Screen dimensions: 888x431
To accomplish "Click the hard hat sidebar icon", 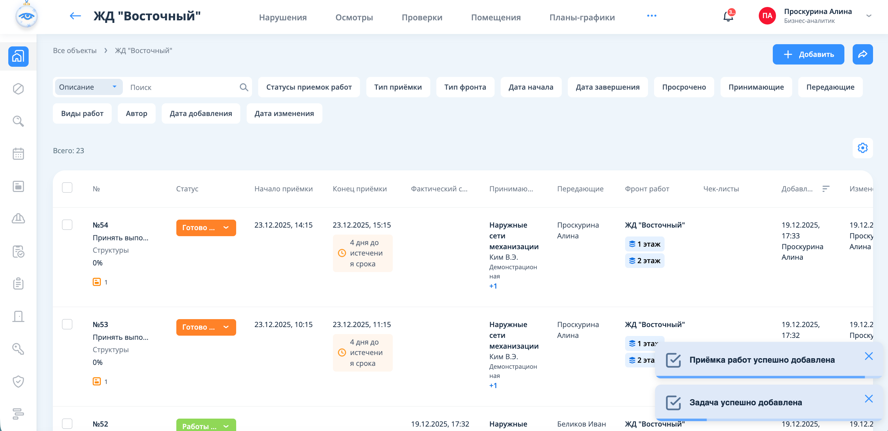I will click(x=18, y=219).
